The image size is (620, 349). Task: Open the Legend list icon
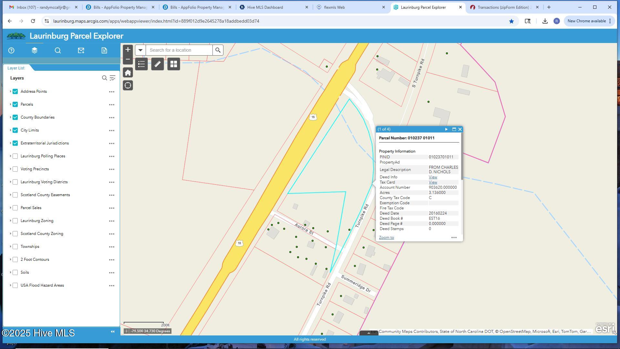(x=141, y=64)
